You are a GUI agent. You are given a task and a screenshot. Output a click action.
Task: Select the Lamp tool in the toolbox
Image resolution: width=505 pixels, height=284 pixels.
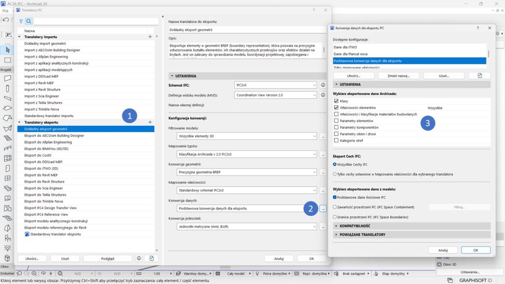click(8, 248)
